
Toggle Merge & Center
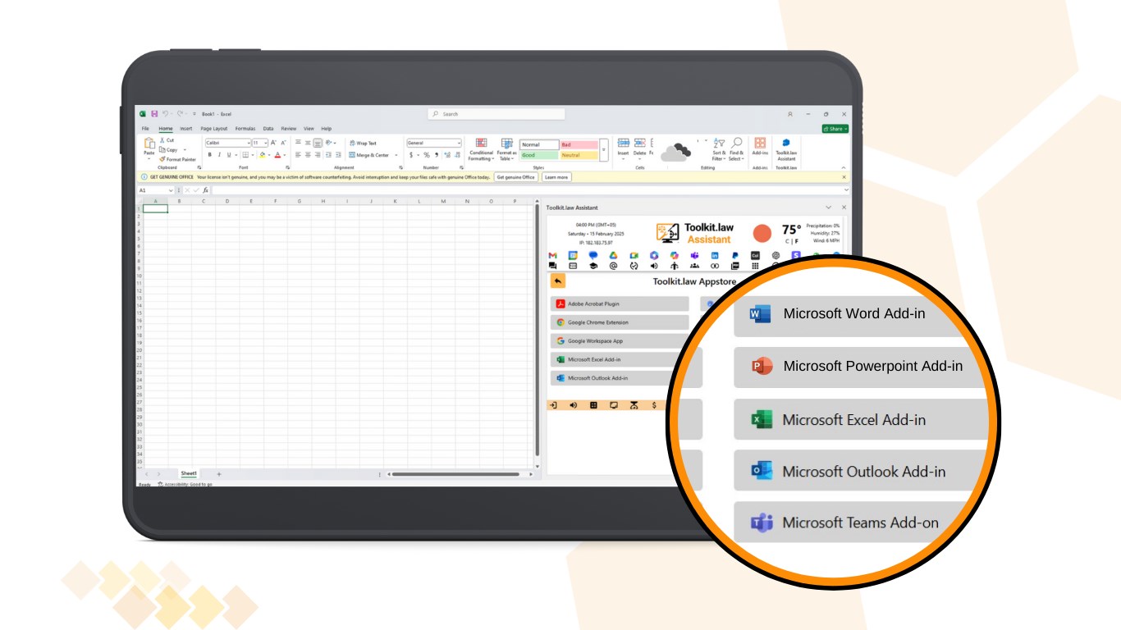coord(369,155)
